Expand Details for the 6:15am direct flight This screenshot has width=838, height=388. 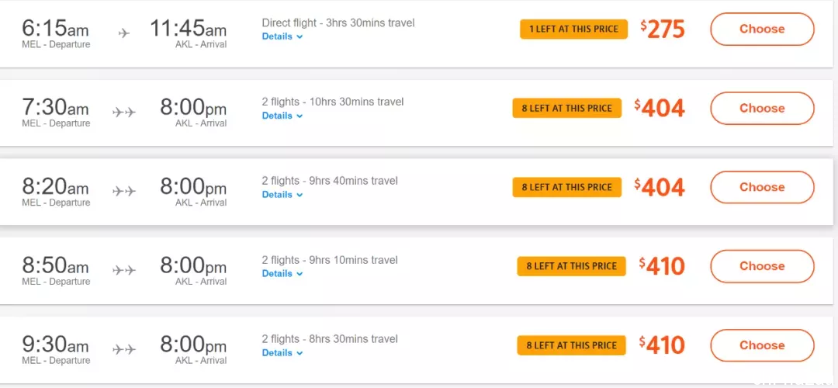pyautogui.click(x=282, y=36)
